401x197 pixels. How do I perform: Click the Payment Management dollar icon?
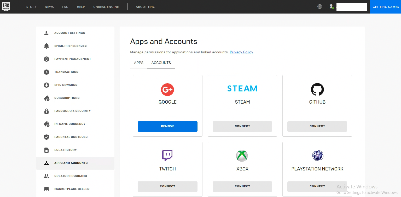click(x=47, y=59)
